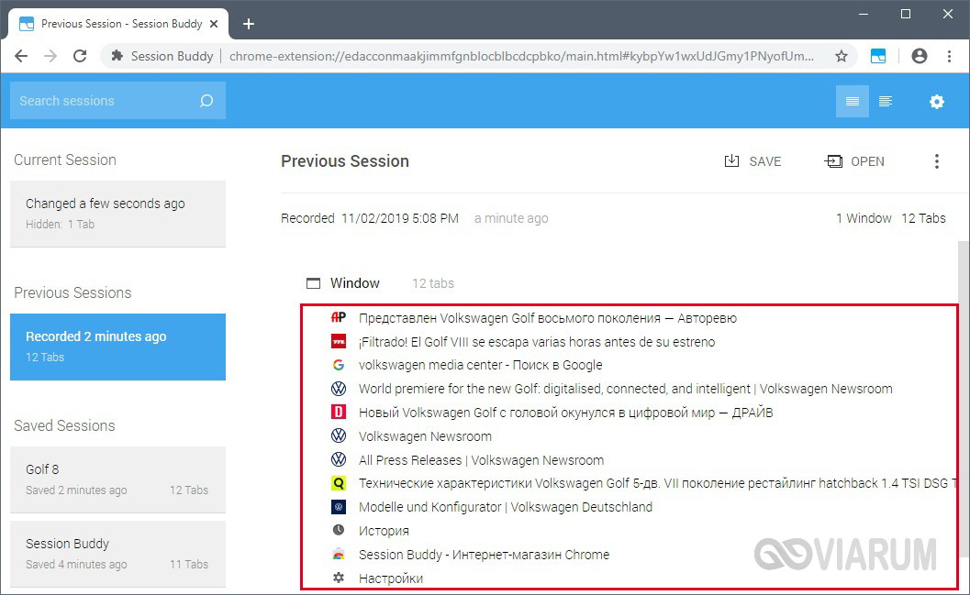
Task: Click the favicon of ¡Filtrado! tab
Action: tap(339, 341)
